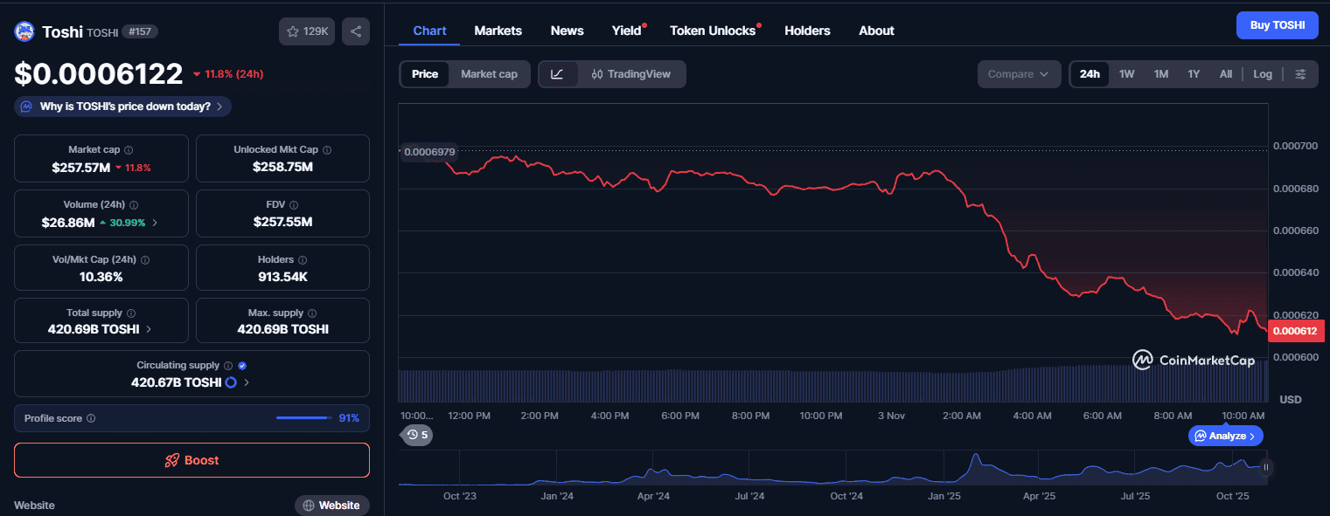
Task: Click the Holders info icon
Action: [303, 260]
